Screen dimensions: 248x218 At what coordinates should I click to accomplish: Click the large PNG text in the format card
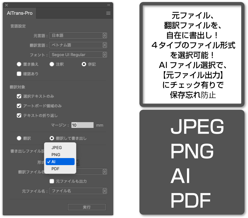coord(192,151)
